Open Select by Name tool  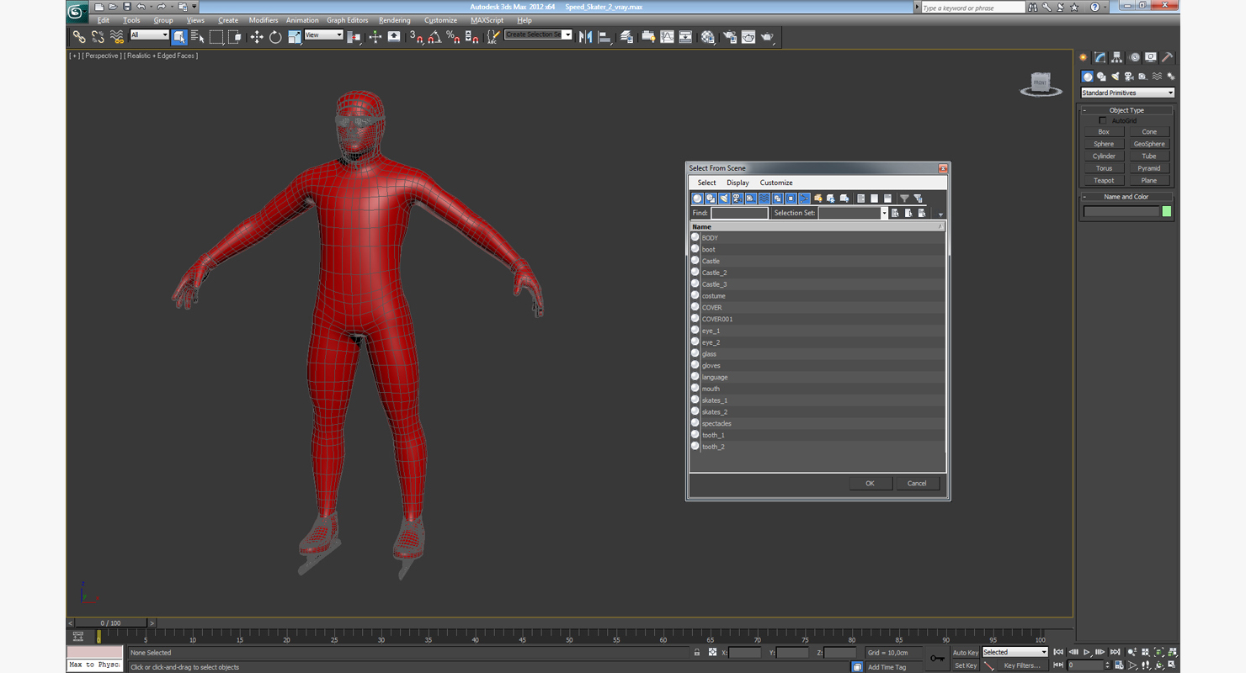(x=198, y=37)
